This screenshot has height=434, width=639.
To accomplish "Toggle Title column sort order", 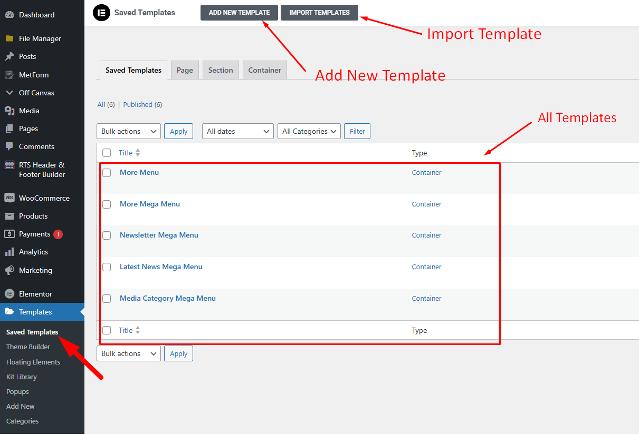I will point(137,152).
